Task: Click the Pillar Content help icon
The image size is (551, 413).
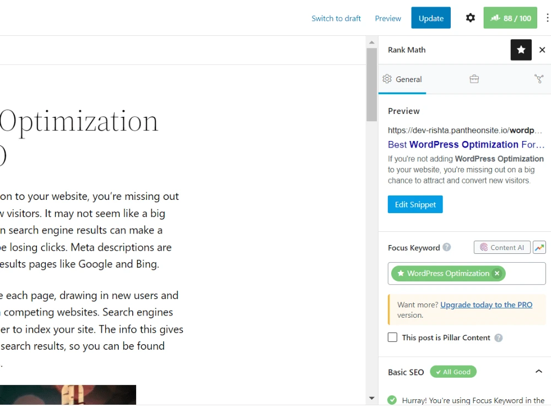Action: click(498, 338)
